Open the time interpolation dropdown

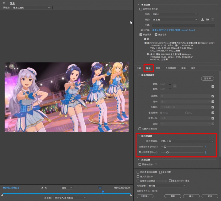167,186
